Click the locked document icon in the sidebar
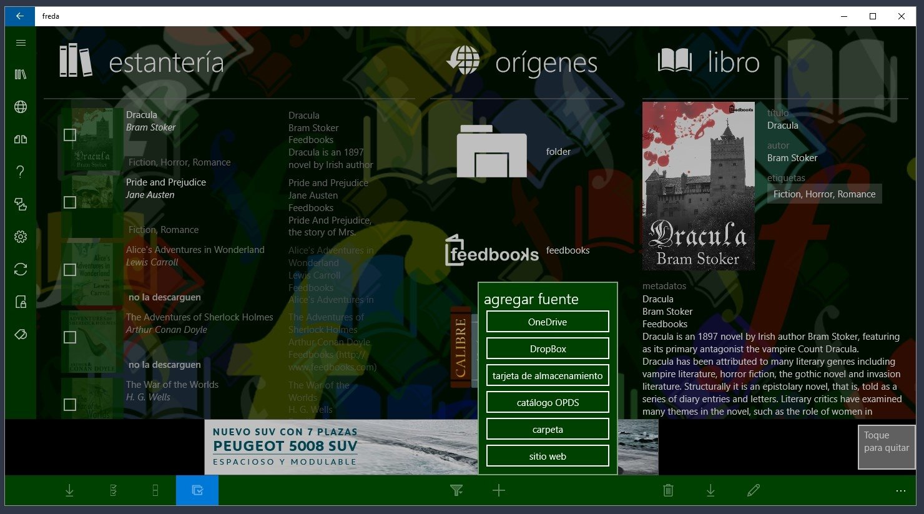 tap(21, 302)
